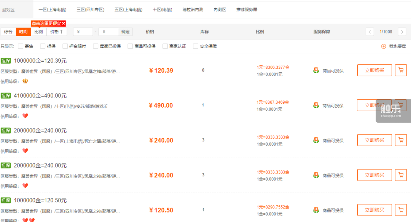
Task: Click the ¥490.00 price text
Action: click(161, 105)
